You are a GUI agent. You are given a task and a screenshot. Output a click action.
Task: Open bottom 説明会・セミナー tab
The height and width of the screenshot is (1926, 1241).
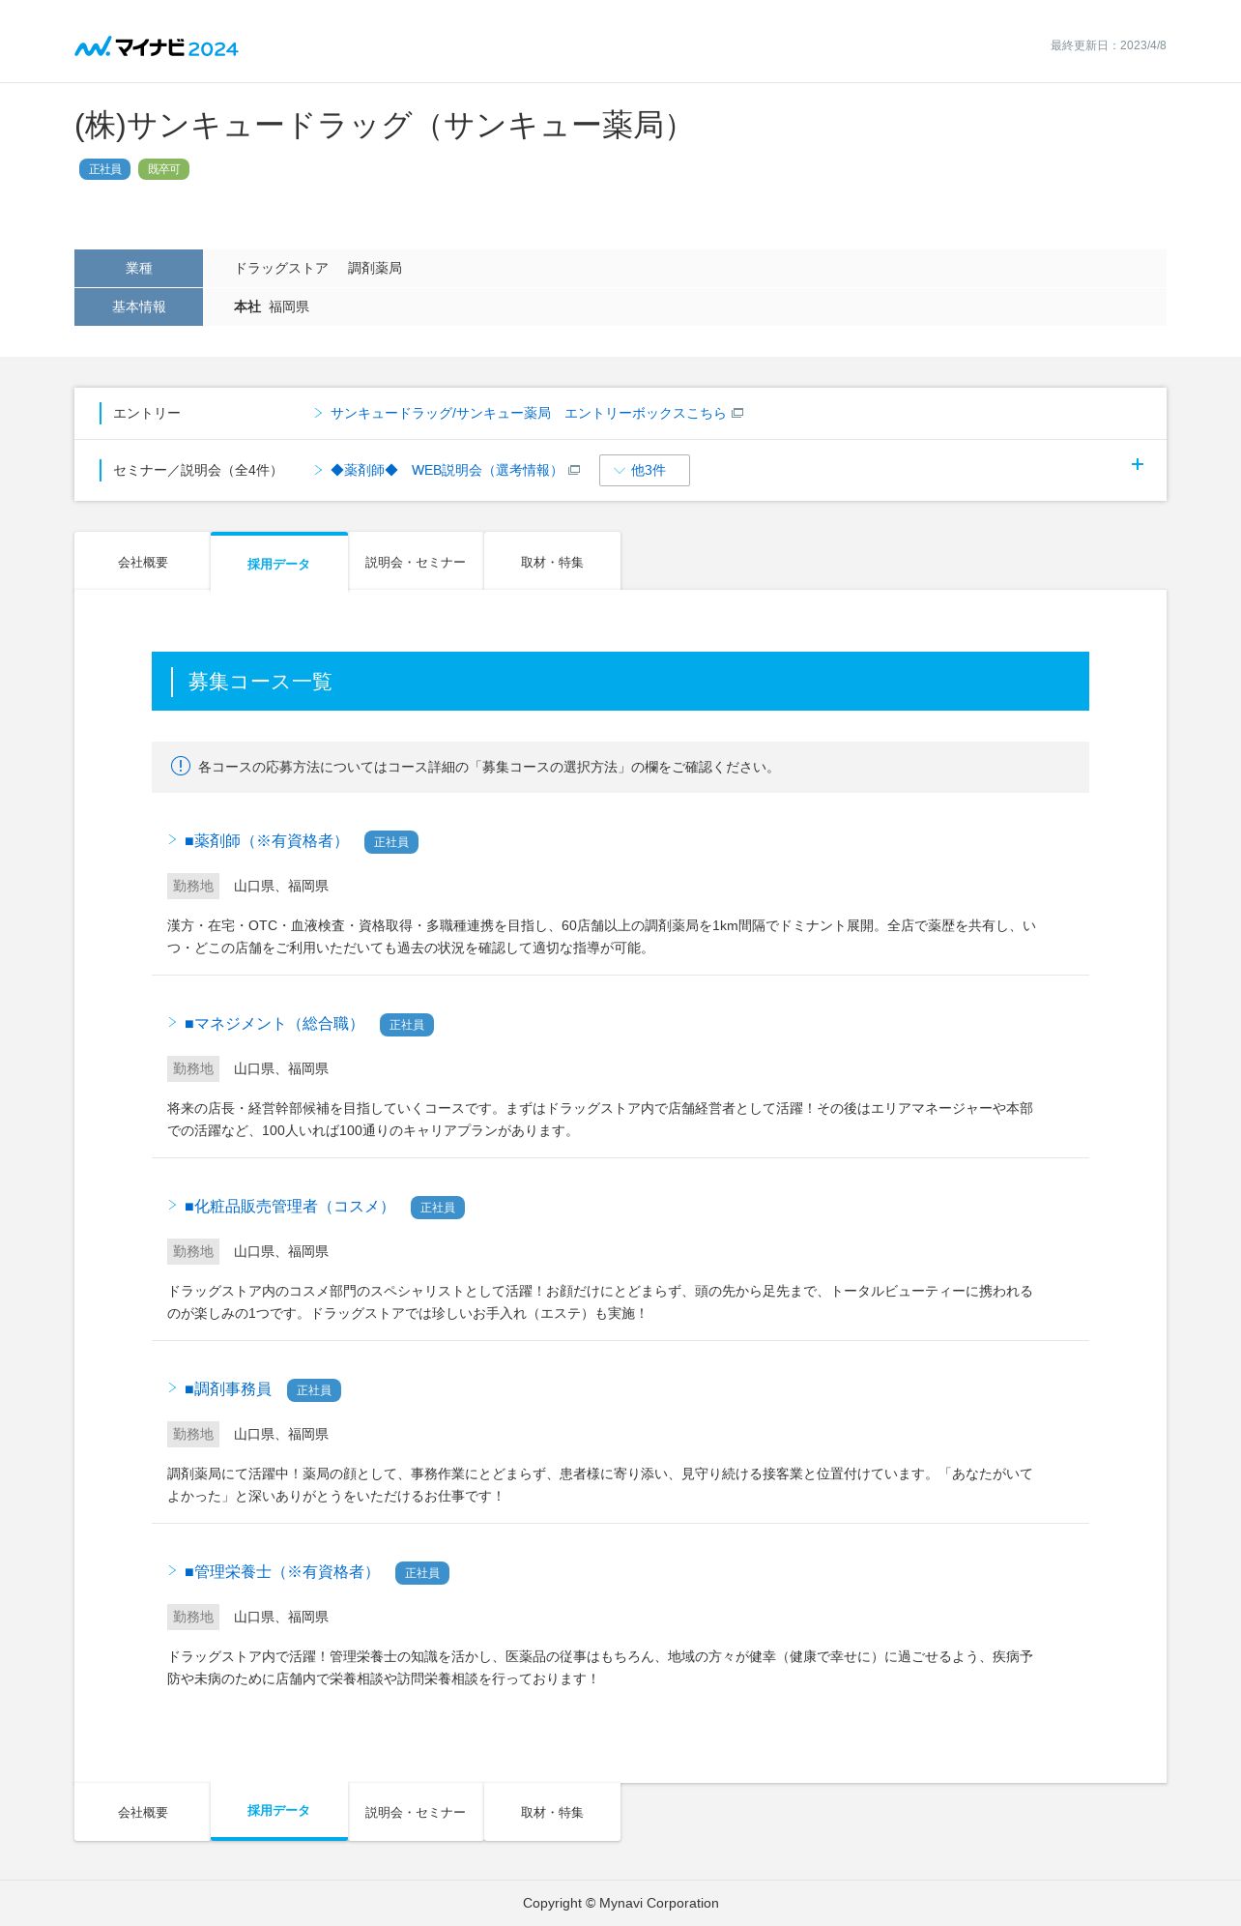[416, 1812]
